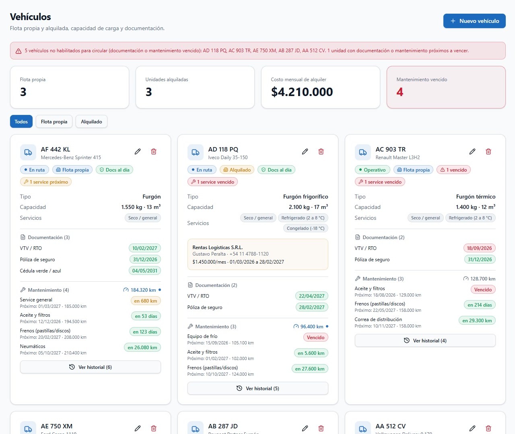The width and height of the screenshot is (515, 434).
Task: Click the Flota propia summary card
Action: pyautogui.click(x=70, y=87)
